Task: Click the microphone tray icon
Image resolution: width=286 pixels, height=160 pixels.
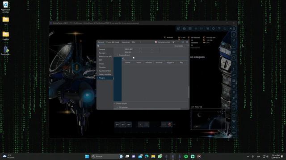Action: tap(253, 156)
